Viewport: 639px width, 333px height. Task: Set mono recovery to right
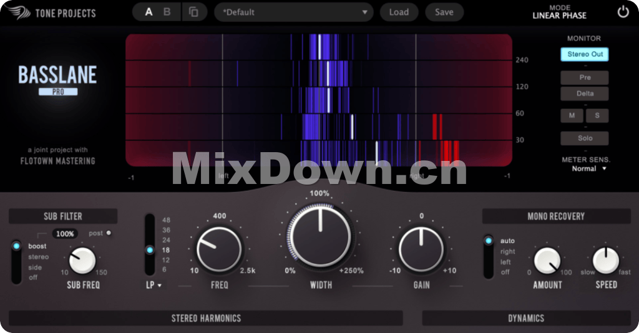pos(508,251)
